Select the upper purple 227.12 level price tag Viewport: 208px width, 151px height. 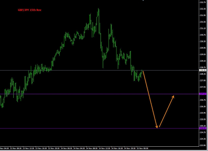pyautogui.click(x=203, y=94)
